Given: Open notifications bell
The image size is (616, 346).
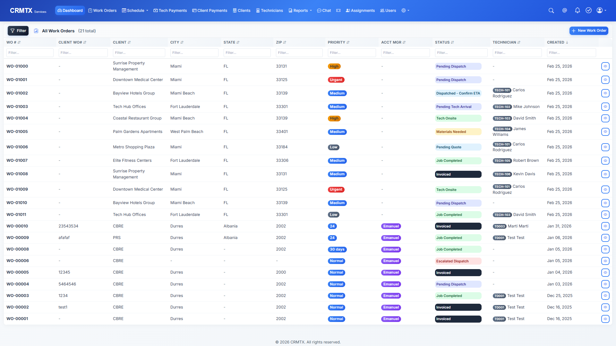Looking at the screenshot, I should 577,11.
